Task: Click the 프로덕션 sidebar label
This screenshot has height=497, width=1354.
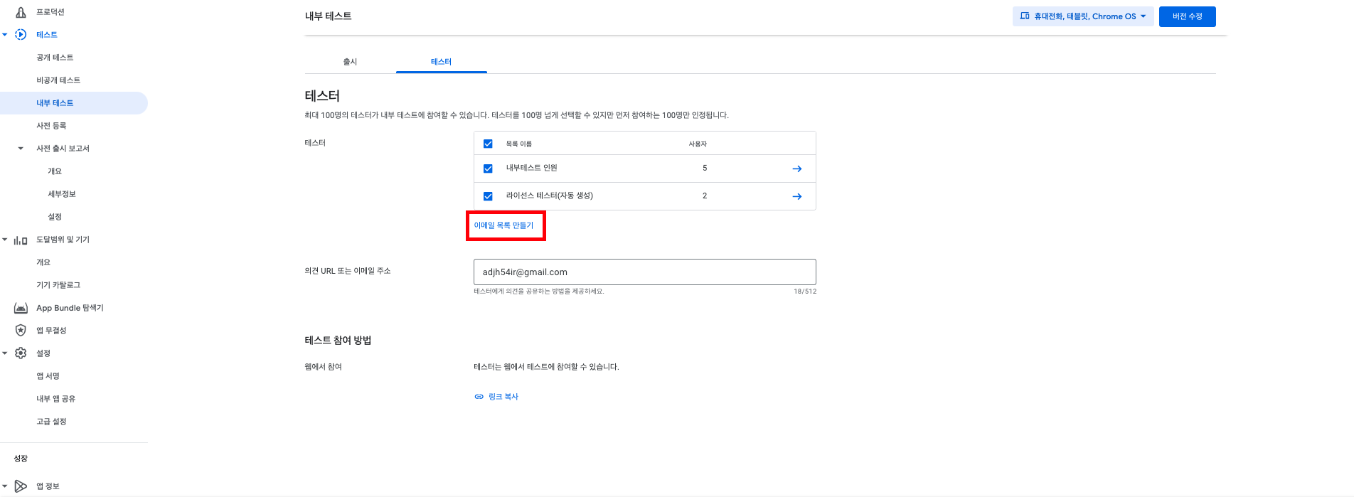Action: point(50,12)
